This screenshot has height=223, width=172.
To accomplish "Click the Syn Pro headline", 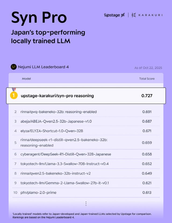I will 39,18.
